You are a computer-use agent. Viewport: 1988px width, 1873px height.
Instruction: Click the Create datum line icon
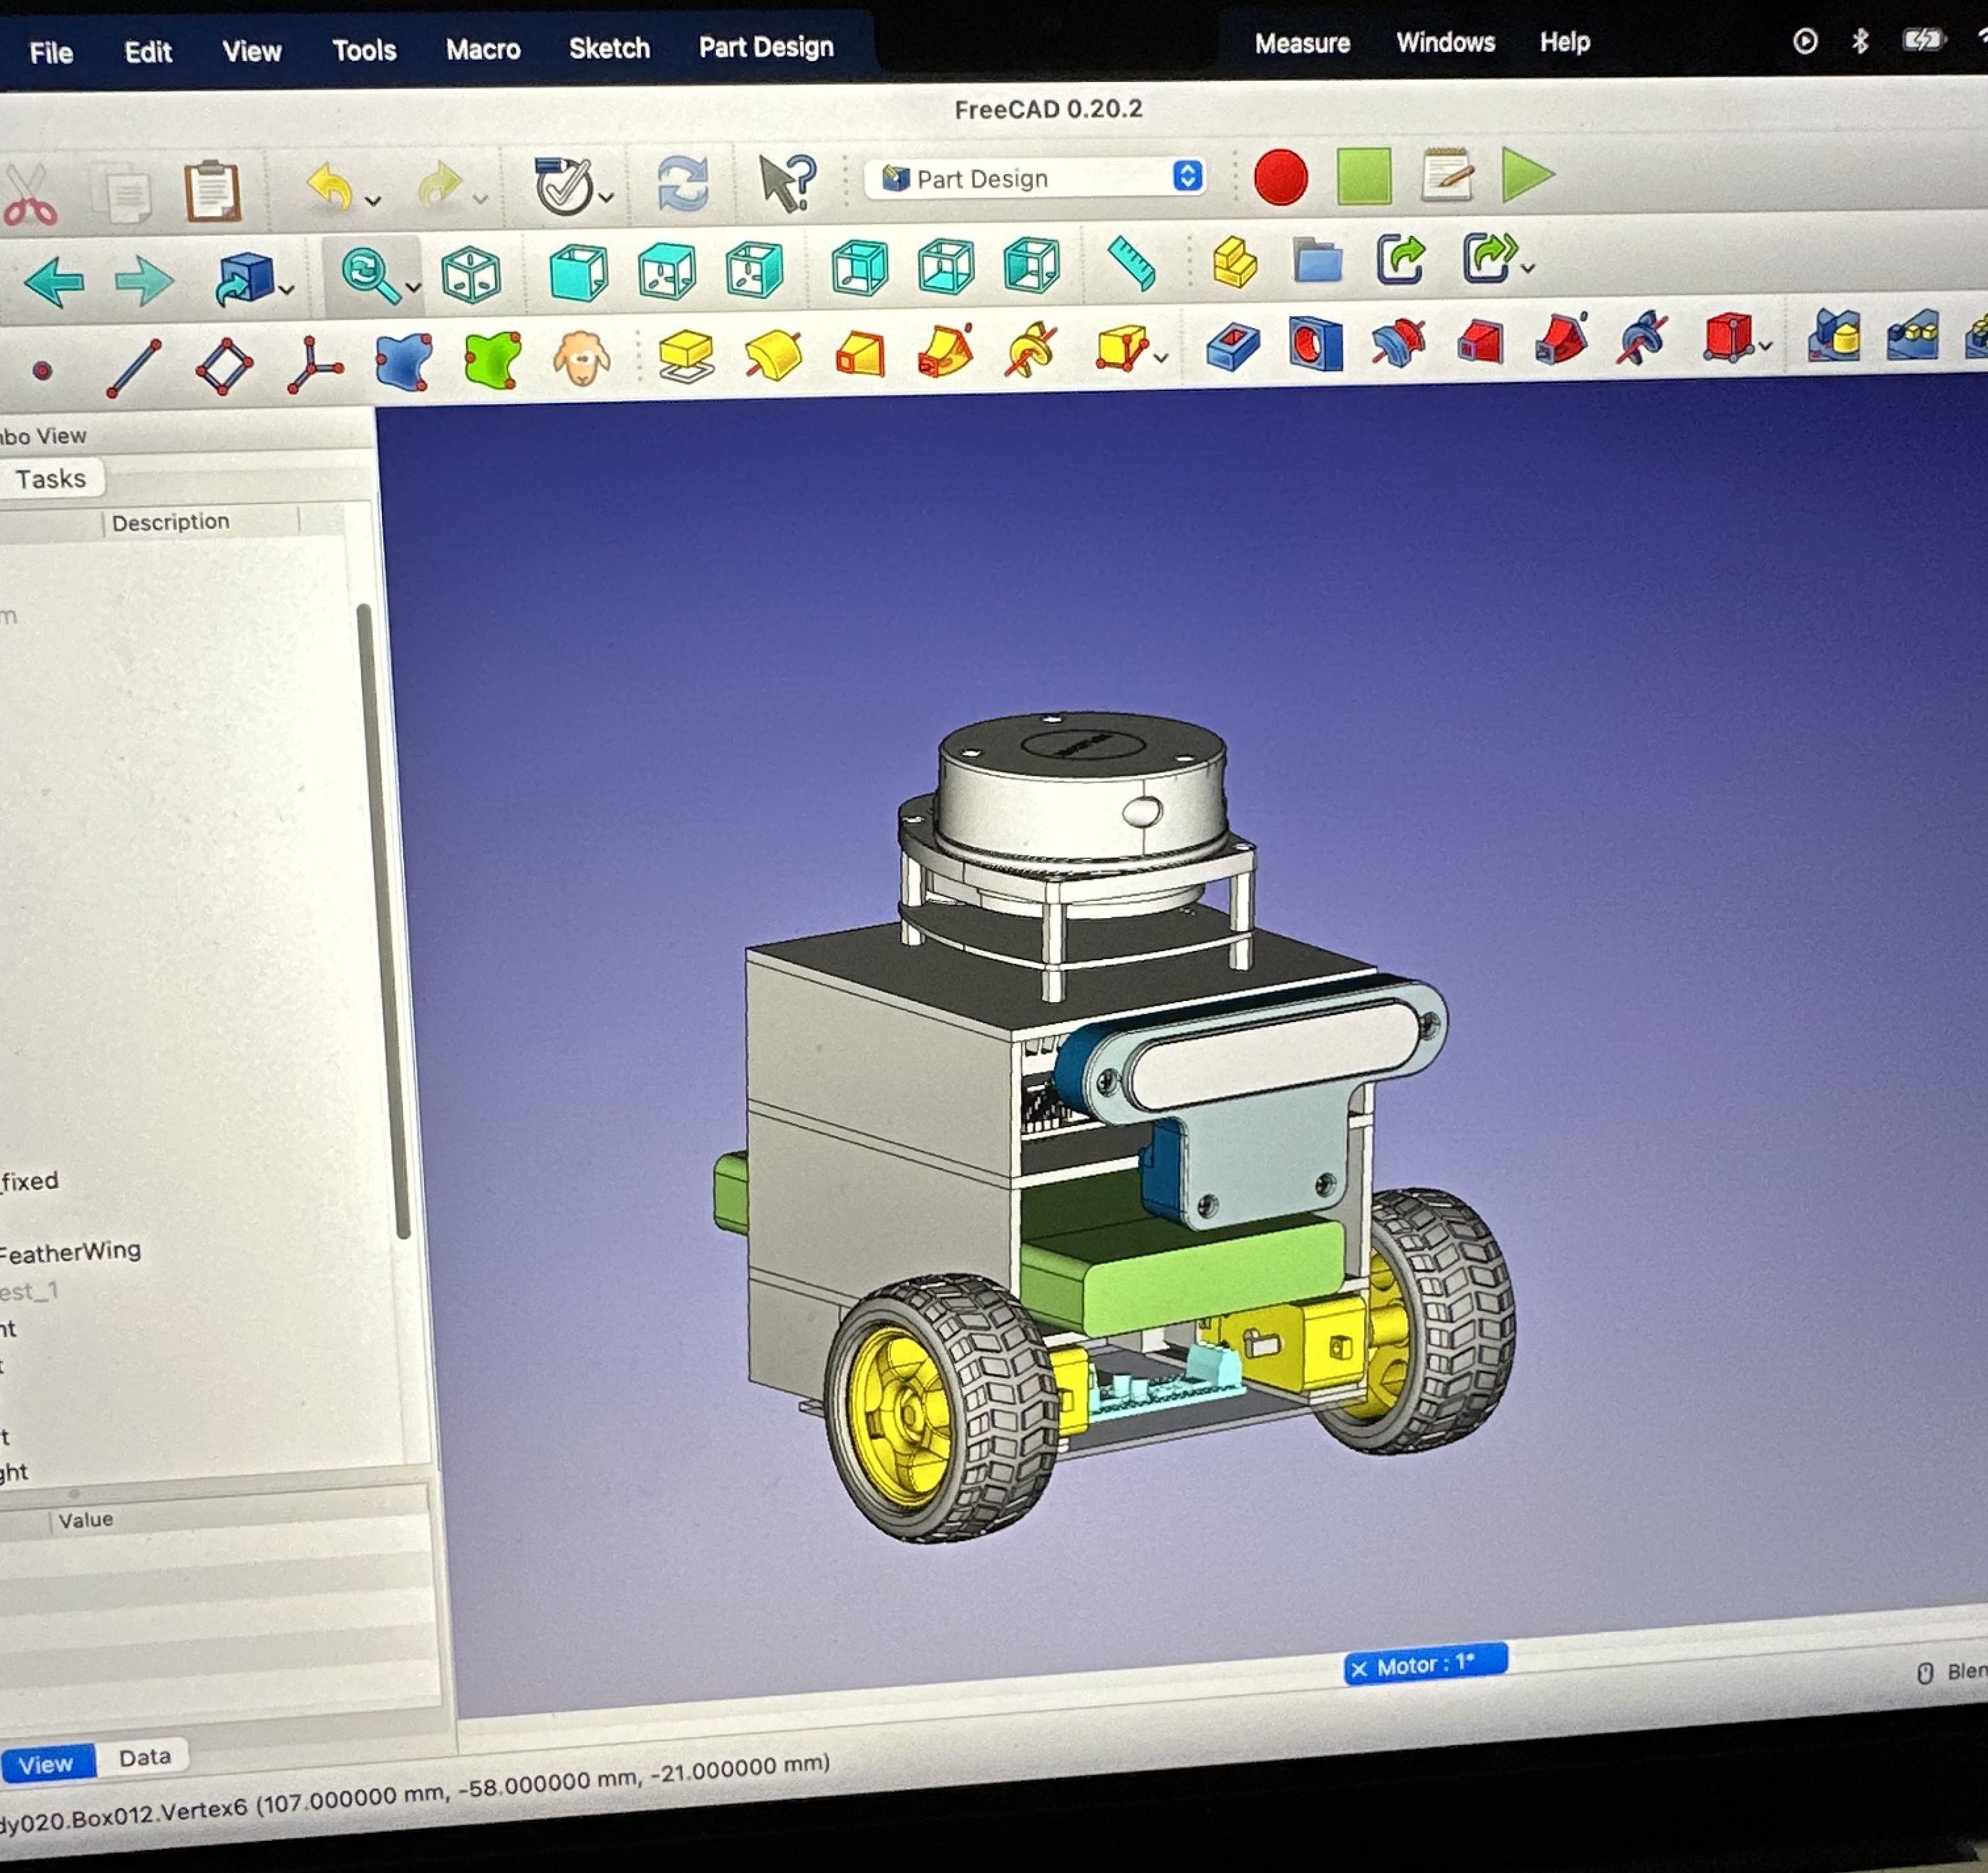[134, 368]
